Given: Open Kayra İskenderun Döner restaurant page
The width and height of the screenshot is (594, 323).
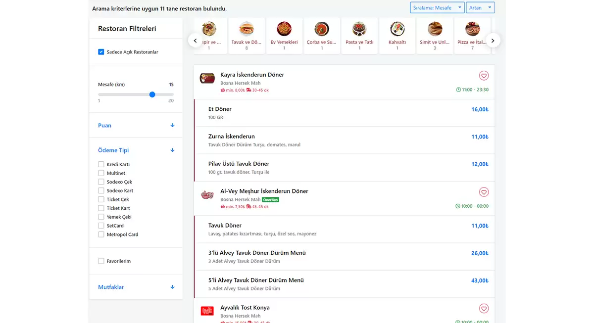Looking at the screenshot, I should pos(252,75).
